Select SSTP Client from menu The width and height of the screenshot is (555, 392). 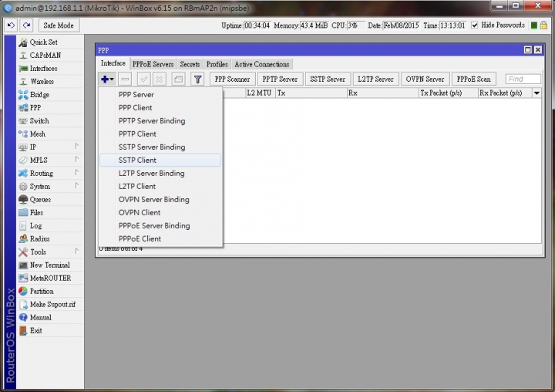[160, 161]
